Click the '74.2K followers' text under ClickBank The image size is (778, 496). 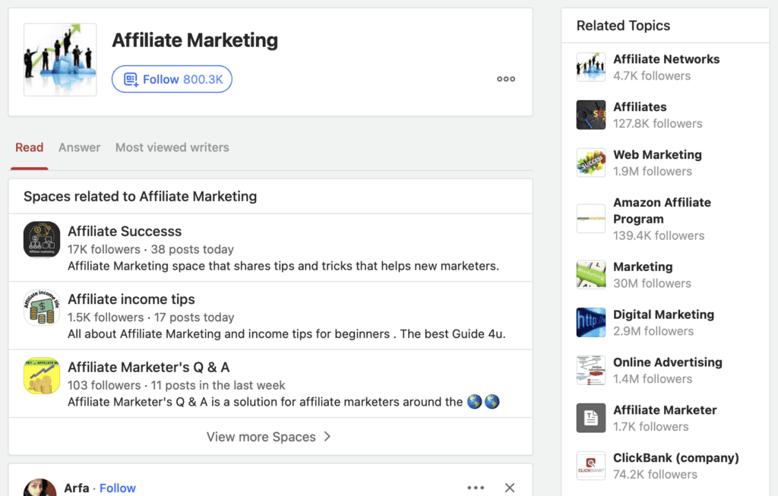tap(655, 474)
